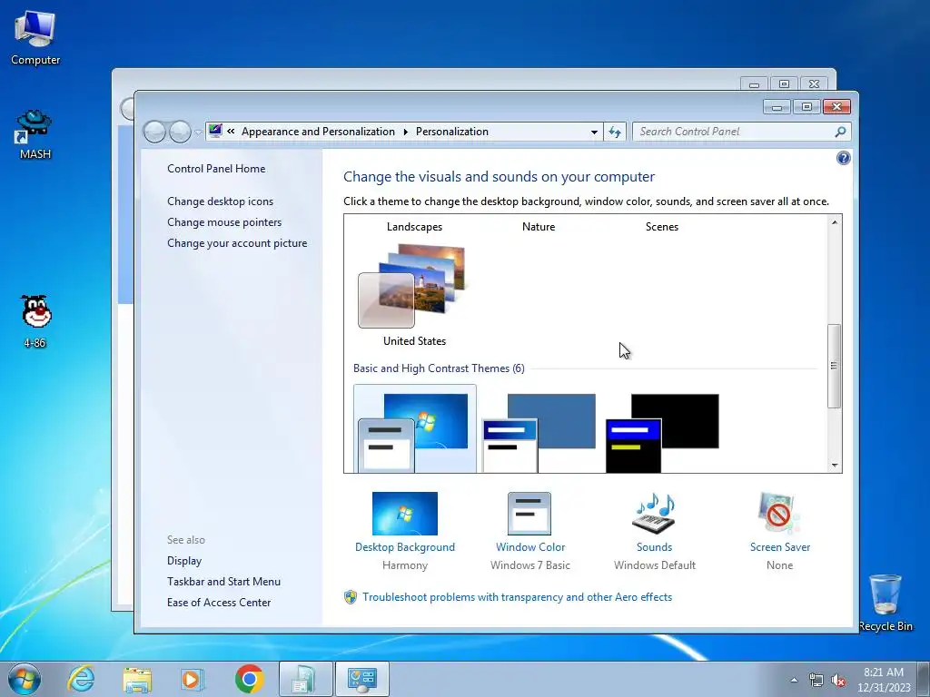Click the shield icon beside Troubleshoot link
Viewport: 930px width, 697px height.
click(x=350, y=597)
